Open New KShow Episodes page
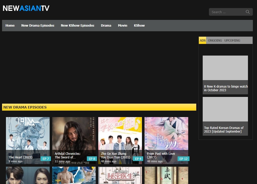 coord(78,26)
